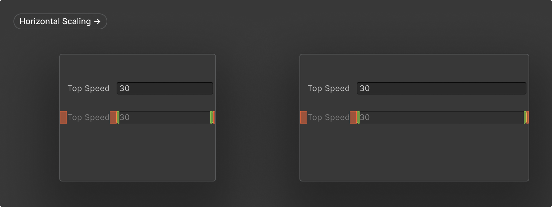Click the ghosted 30 slider field, left panel
The height and width of the screenshot is (207, 552).
tap(165, 117)
